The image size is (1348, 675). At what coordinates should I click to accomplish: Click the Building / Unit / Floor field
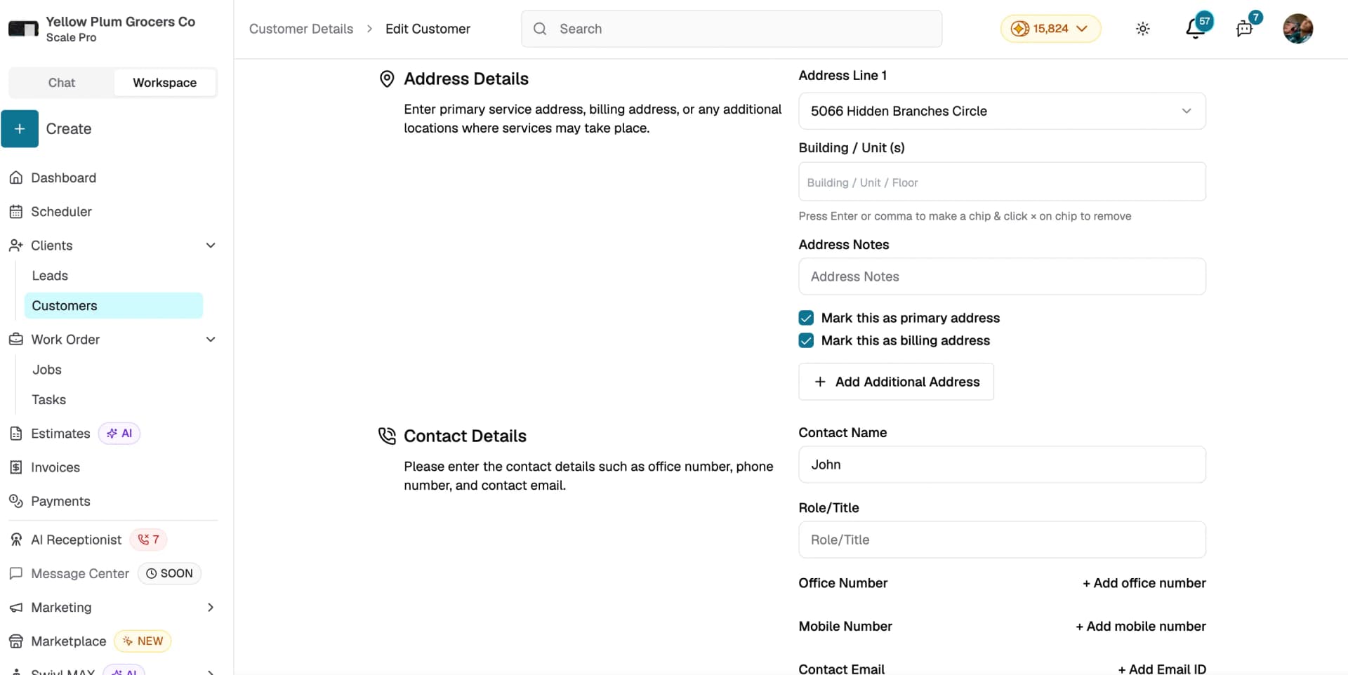click(x=1002, y=182)
